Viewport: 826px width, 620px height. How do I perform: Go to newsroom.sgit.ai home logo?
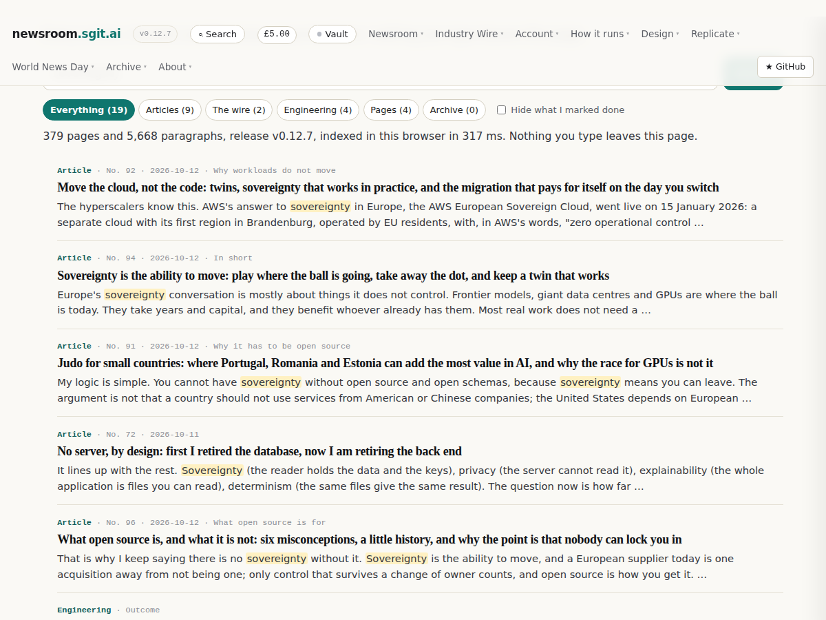click(67, 34)
